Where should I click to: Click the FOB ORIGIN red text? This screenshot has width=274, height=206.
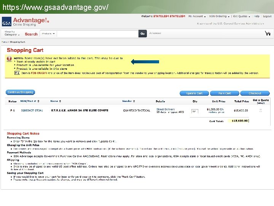[x=39, y=73]
